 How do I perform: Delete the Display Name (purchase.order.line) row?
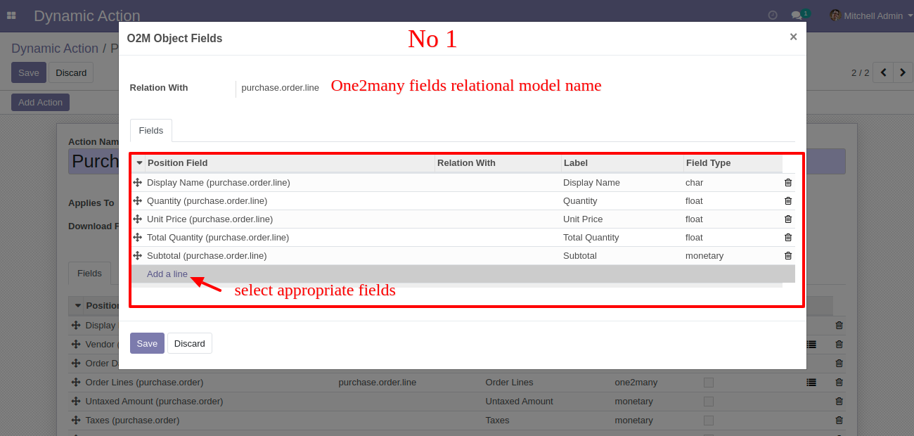coord(788,182)
